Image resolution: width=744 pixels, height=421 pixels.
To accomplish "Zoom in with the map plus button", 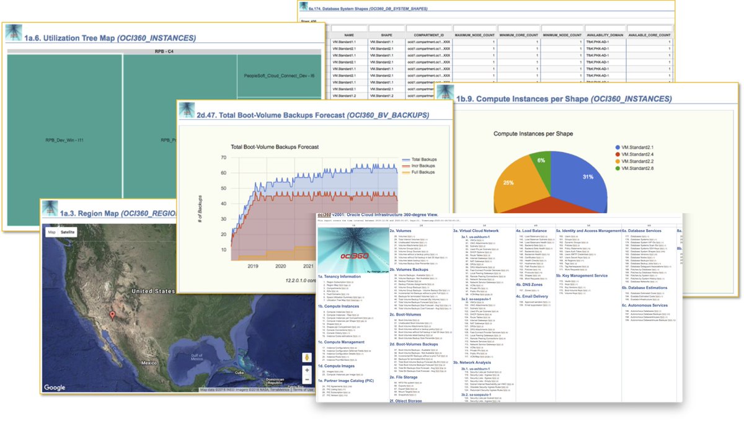I will point(306,370).
